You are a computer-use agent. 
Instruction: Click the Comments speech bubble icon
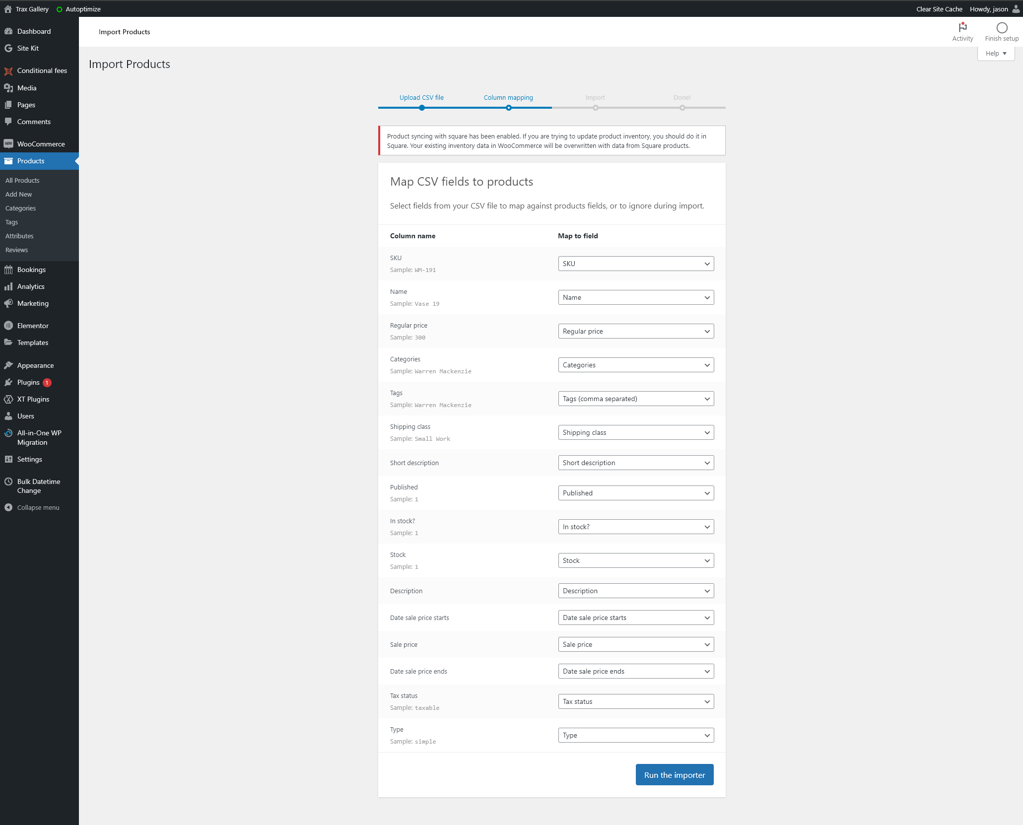coord(8,122)
